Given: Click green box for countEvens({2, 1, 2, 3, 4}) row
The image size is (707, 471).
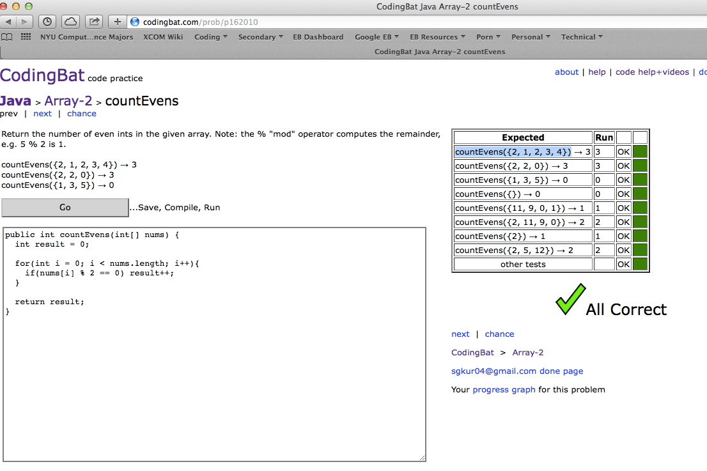Looking at the screenshot, I should point(640,152).
